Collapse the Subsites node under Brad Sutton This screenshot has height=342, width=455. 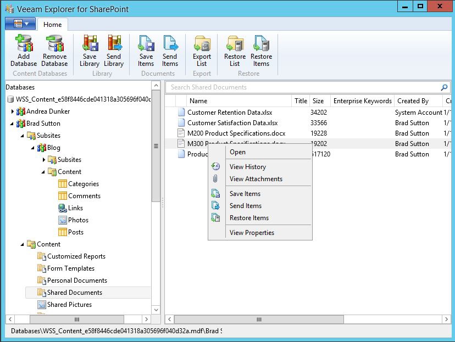coord(23,136)
